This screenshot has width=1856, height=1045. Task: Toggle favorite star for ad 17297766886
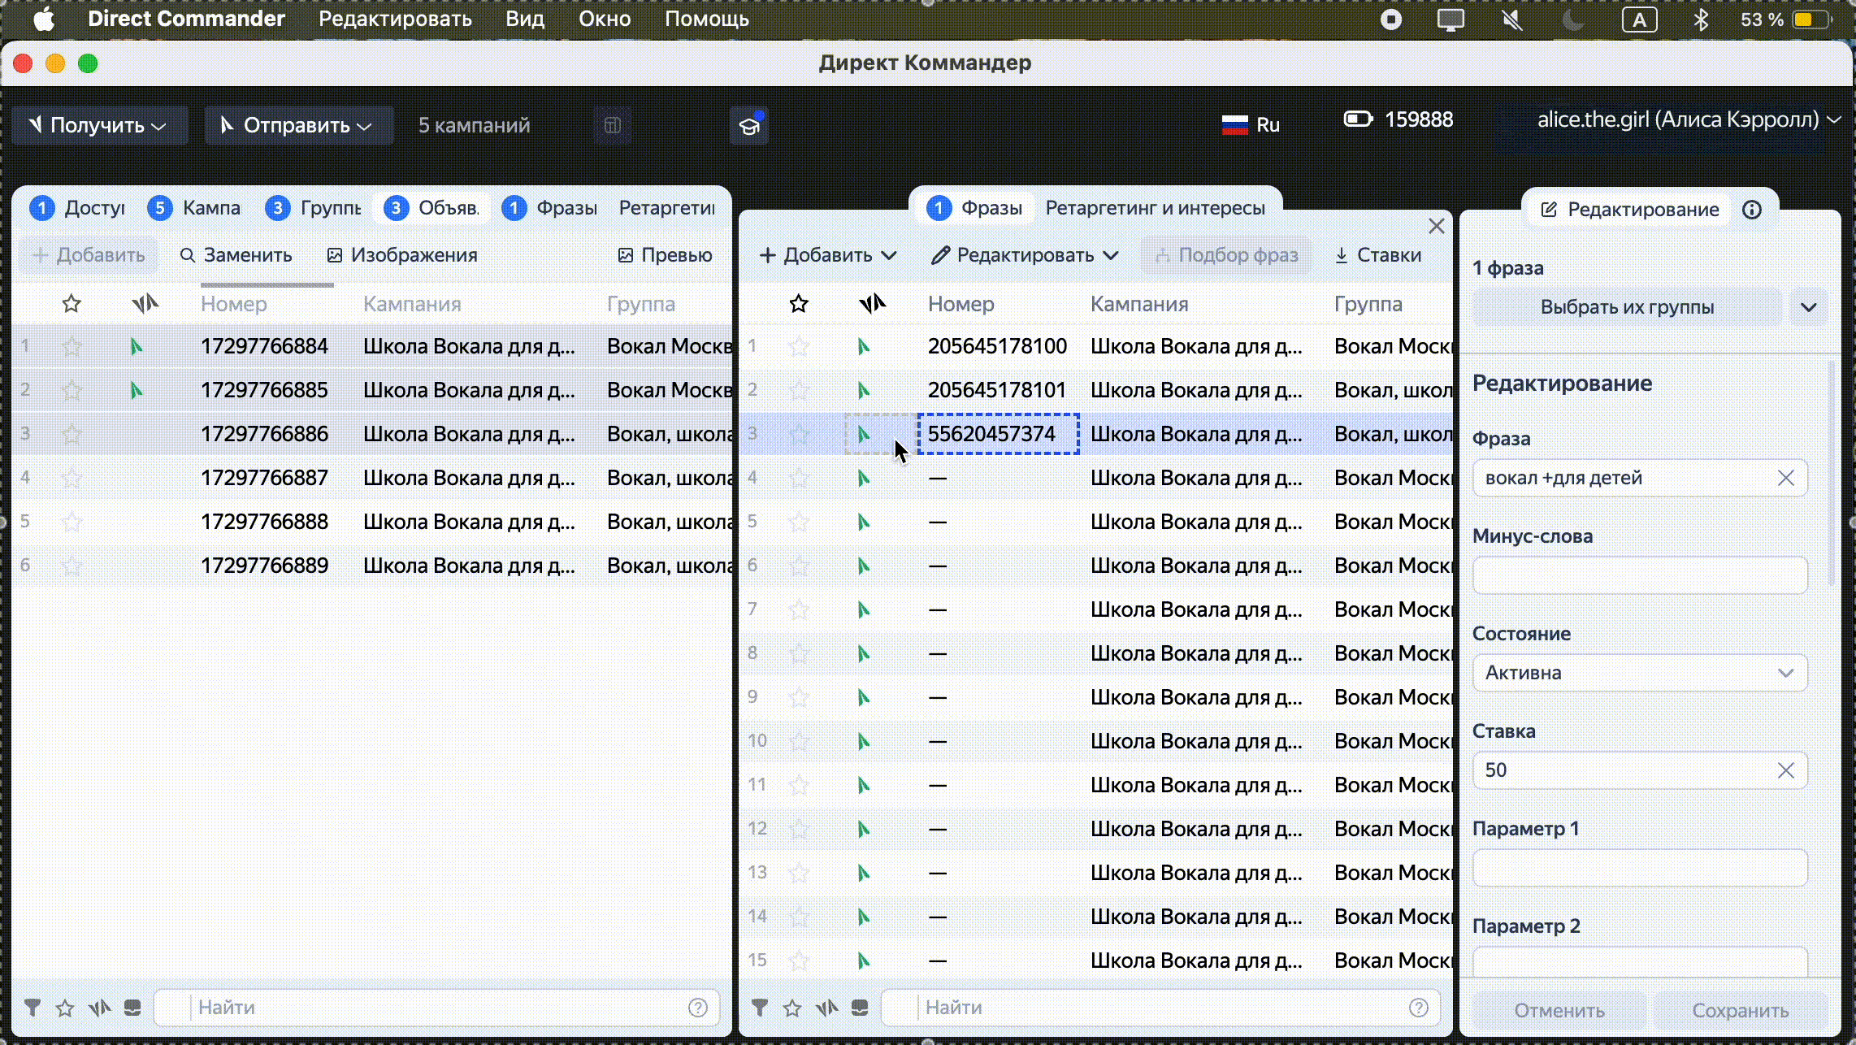[72, 434]
